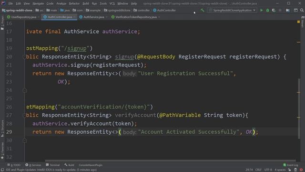This screenshot has width=305, height=172.
Task: Click the springredditclone package in breadcrumb
Action: click(x=117, y=10)
